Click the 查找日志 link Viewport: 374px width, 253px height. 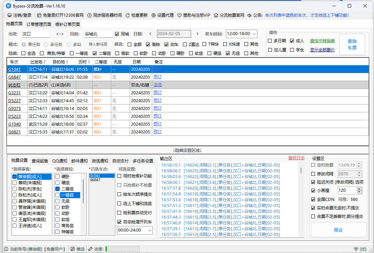296,158
